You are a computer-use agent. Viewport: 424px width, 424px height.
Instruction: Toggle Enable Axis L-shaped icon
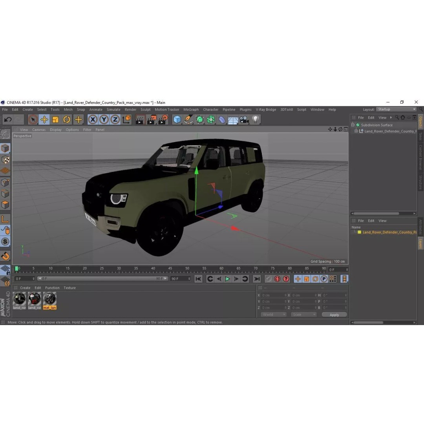5,219
